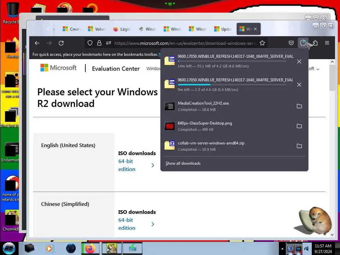Download Chinese (Simplified) 64-bit edition ISO

click(127, 224)
